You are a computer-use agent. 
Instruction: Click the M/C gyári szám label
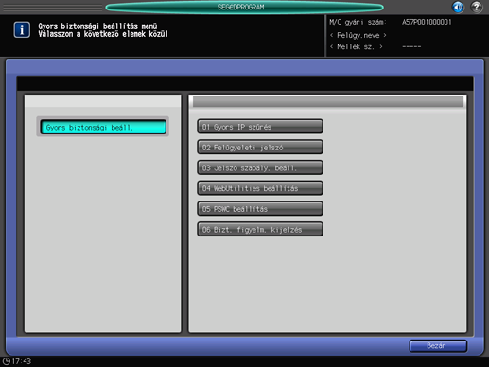point(358,22)
